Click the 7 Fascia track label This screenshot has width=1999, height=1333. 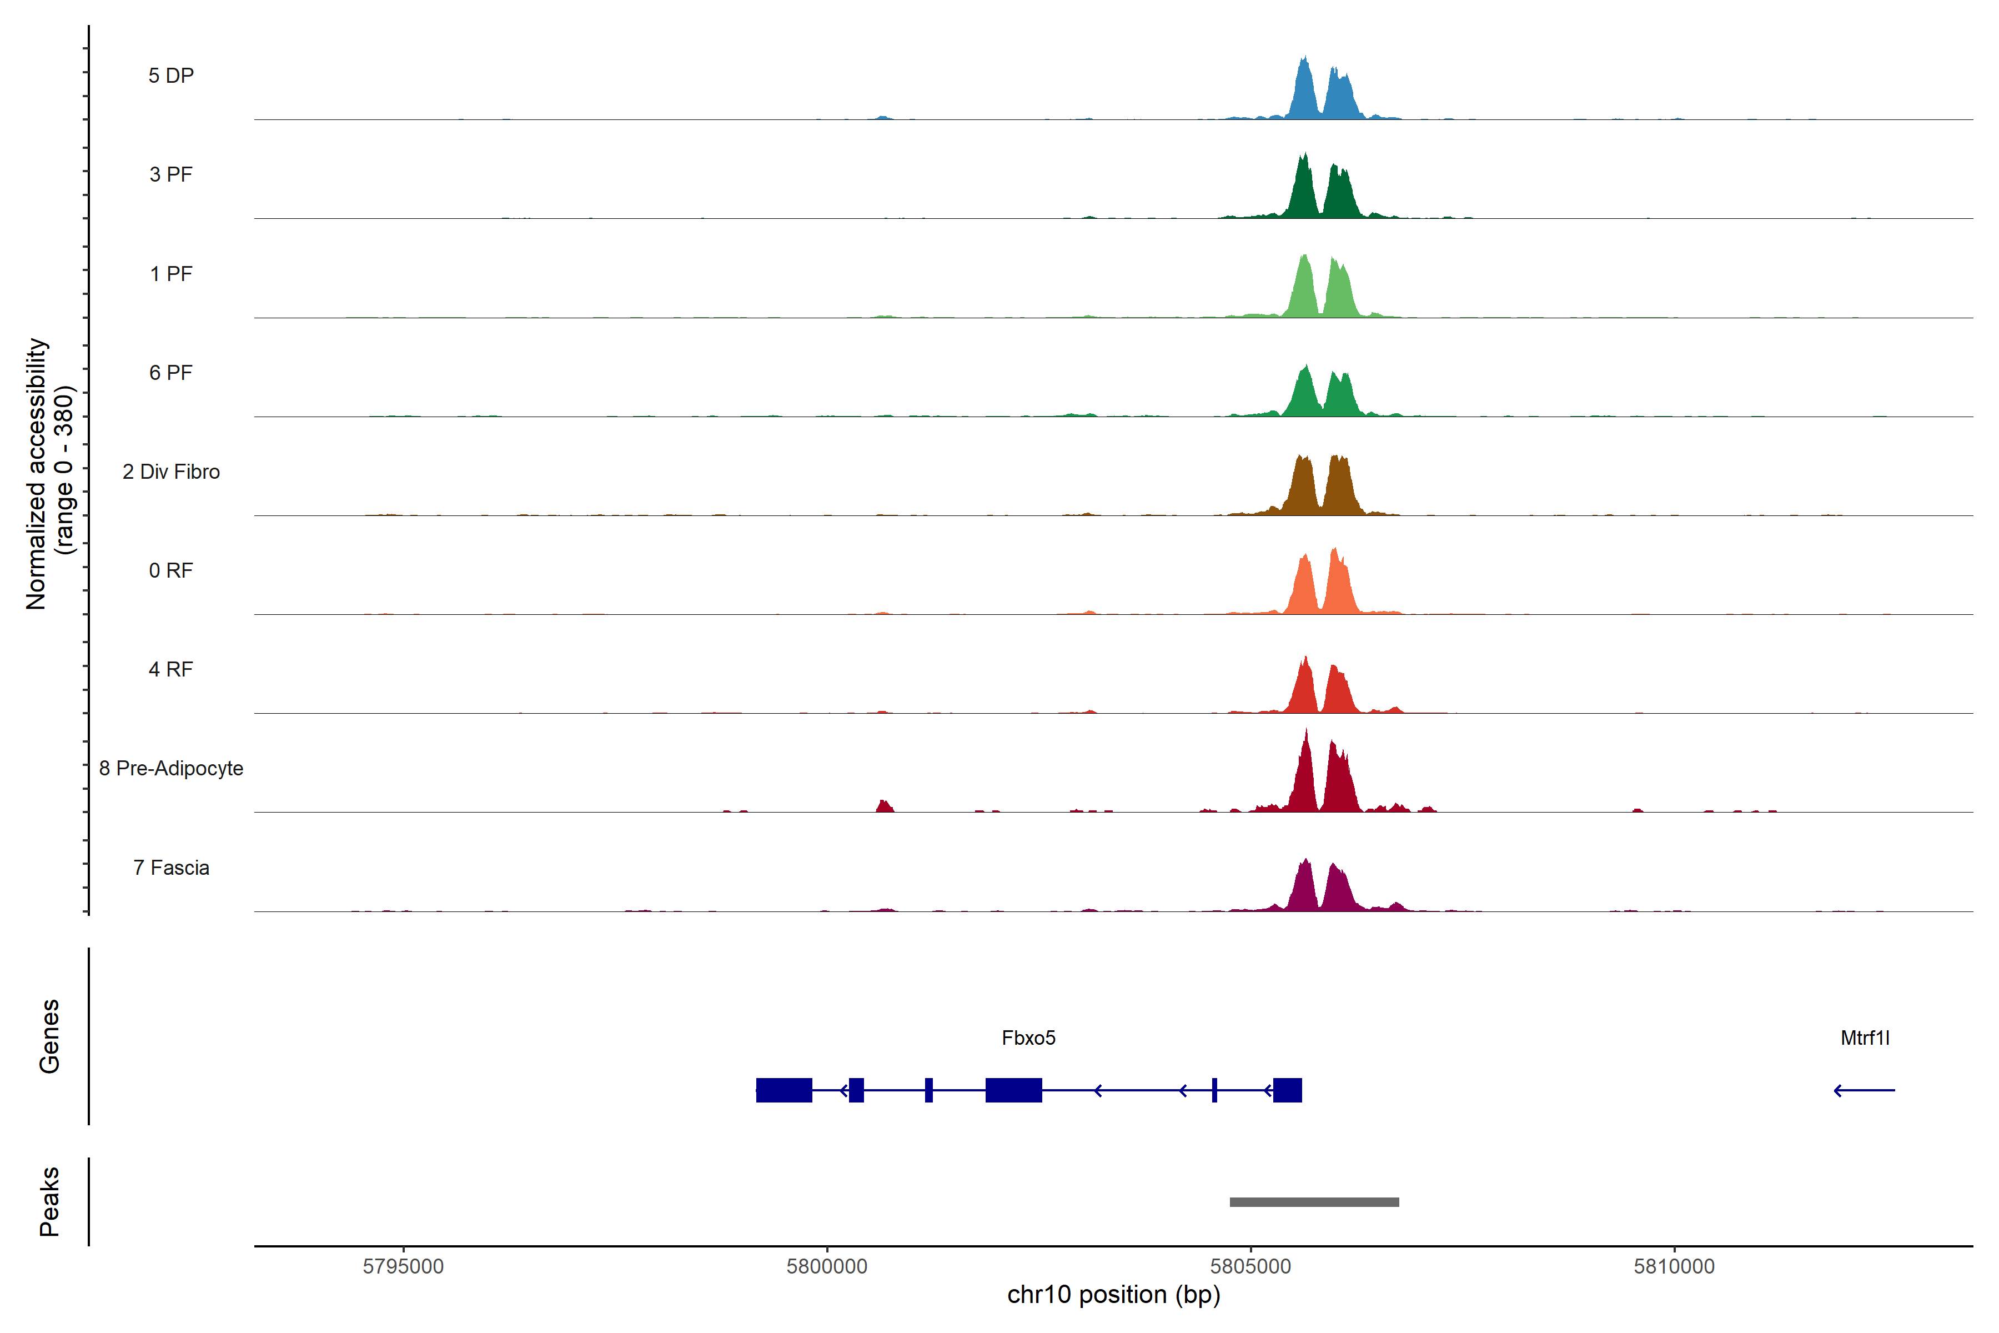[171, 867]
